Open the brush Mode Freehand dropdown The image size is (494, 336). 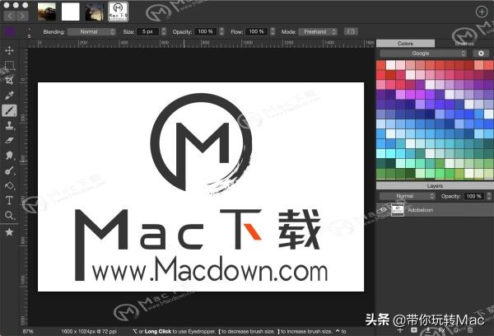[x=318, y=31]
